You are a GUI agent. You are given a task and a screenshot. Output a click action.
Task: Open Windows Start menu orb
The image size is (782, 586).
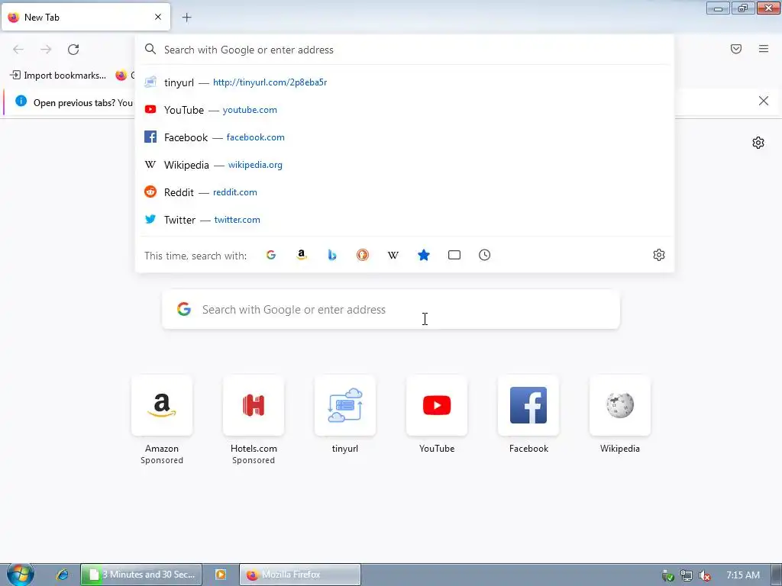point(20,575)
